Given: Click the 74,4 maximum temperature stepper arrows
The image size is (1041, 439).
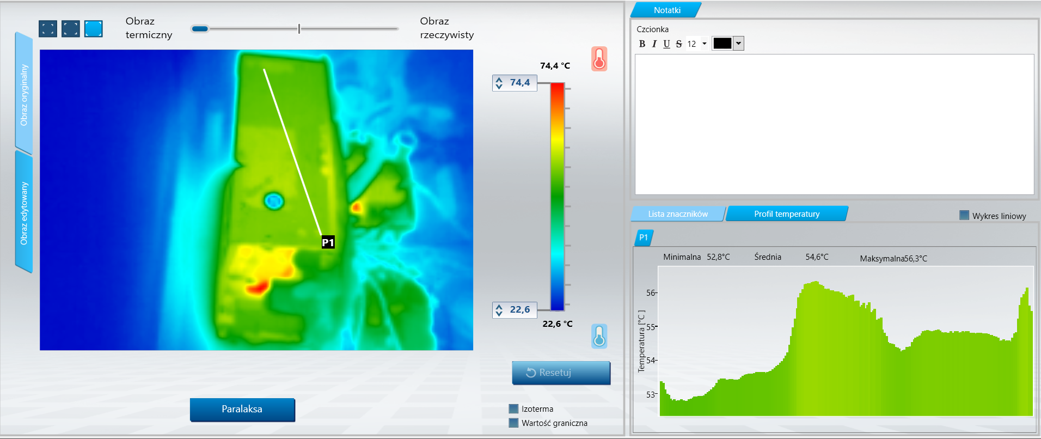Looking at the screenshot, I should click(x=499, y=83).
